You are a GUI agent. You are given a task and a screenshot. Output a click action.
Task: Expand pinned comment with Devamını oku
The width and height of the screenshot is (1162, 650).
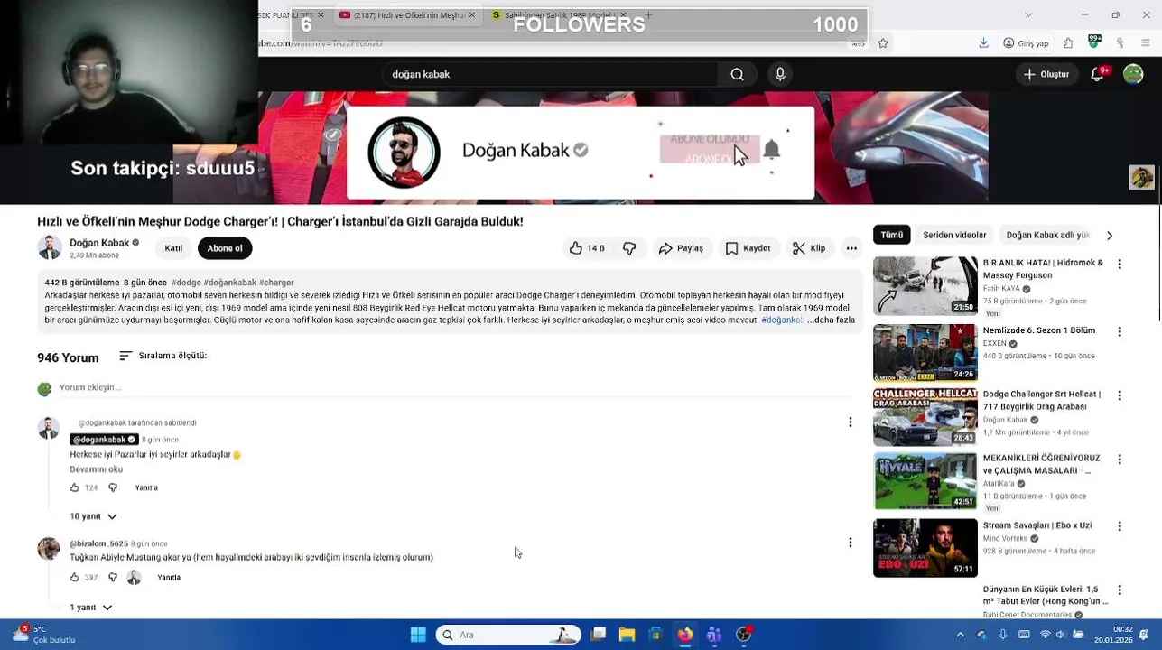coord(97,469)
